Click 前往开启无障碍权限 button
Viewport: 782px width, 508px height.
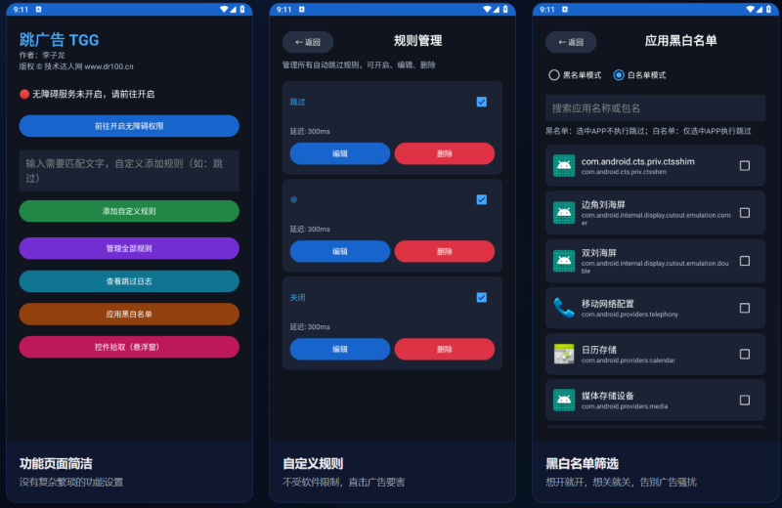tap(129, 126)
